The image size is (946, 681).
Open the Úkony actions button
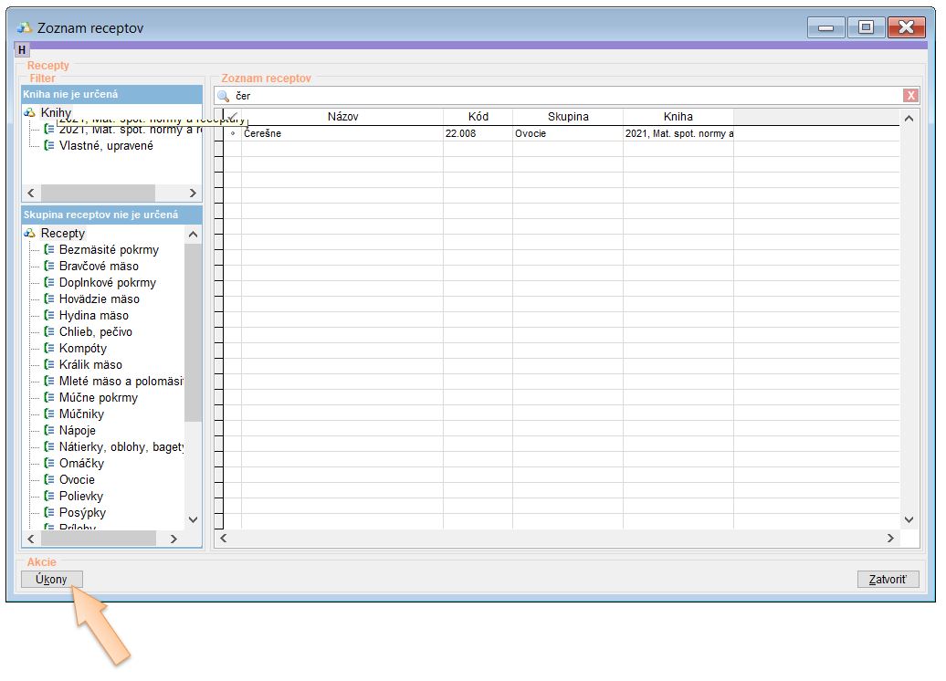click(x=52, y=580)
